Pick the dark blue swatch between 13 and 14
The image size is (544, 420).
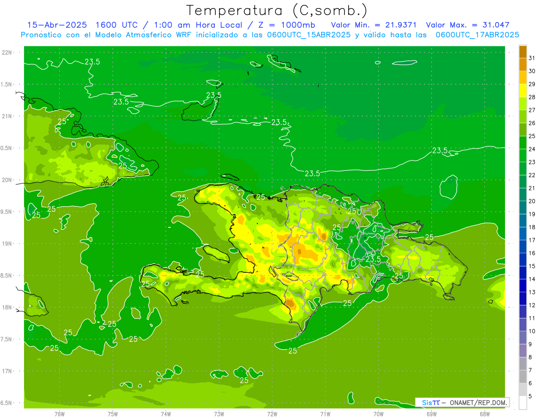(x=523, y=286)
